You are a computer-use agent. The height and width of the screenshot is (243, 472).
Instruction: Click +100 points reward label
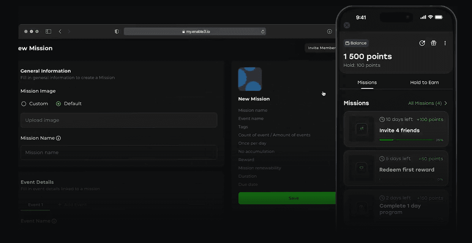click(430, 119)
